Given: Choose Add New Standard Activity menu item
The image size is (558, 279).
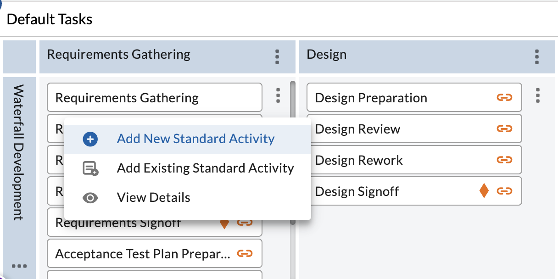Looking at the screenshot, I should pyautogui.click(x=195, y=139).
